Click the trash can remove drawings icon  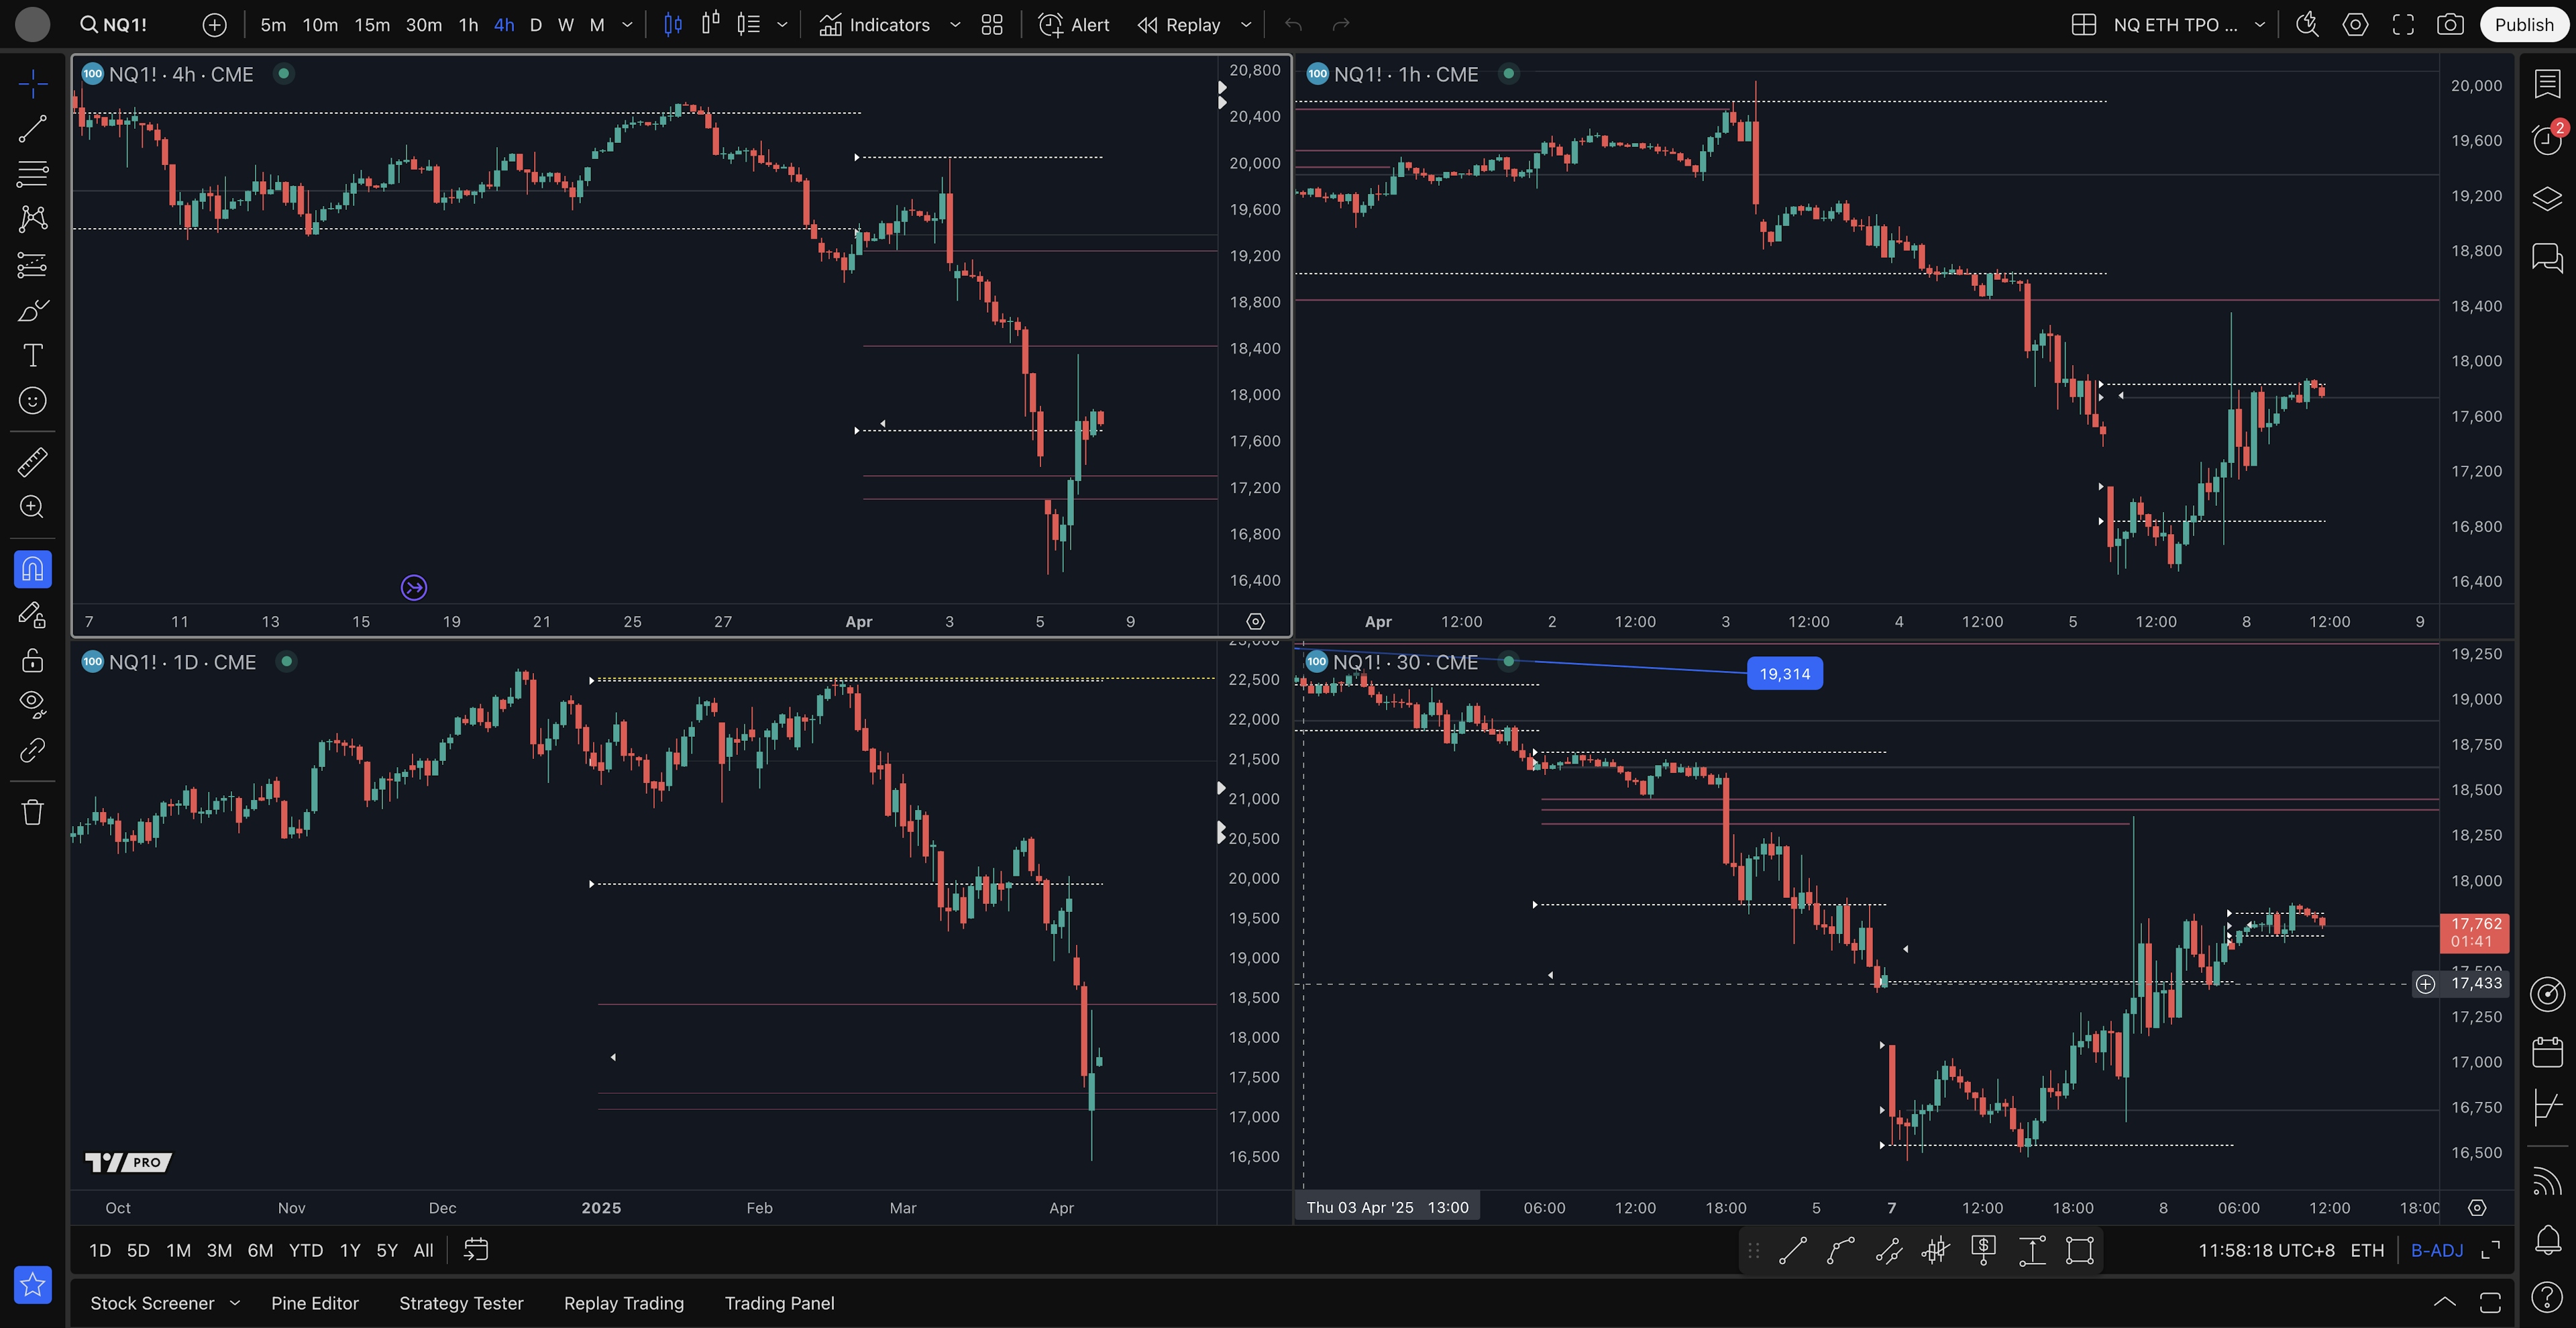[x=32, y=811]
